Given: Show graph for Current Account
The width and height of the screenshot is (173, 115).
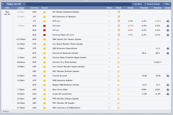Looking at the screenshot, I should click(168, 75).
